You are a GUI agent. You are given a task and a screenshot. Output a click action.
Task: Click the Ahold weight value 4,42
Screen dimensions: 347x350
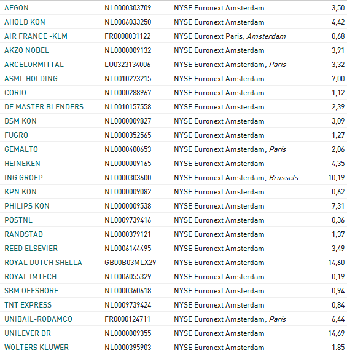click(x=338, y=22)
